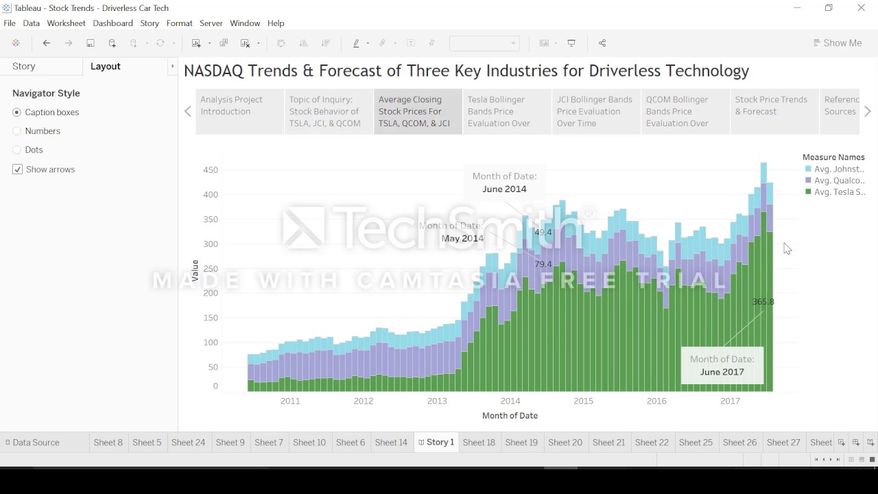Open the Highlight dropdown arrow
878x494 pixels.
(x=368, y=43)
